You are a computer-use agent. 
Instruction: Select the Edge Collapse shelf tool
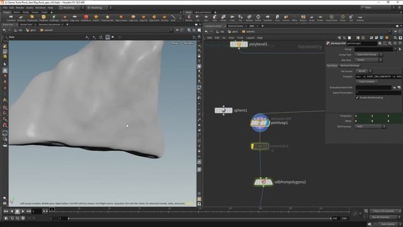pyautogui.click(x=121, y=18)
